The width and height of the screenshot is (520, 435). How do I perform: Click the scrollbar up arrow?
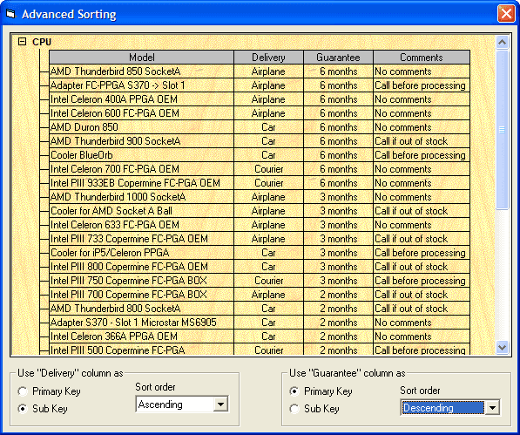[502, 42]
